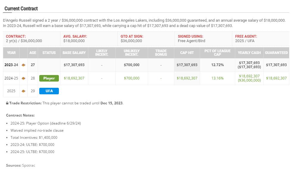
Task: Click the Lakers logo in the 2025 row
Action: [23, 91]
